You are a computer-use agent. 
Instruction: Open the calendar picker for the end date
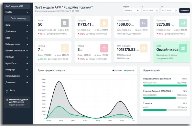pos(176,11)
